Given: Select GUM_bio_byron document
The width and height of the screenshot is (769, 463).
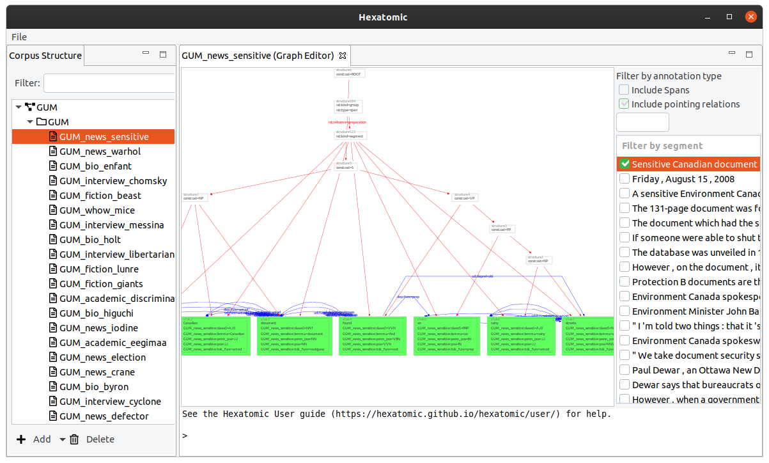Looking at the screenshot, I should (x=94, y=387).
